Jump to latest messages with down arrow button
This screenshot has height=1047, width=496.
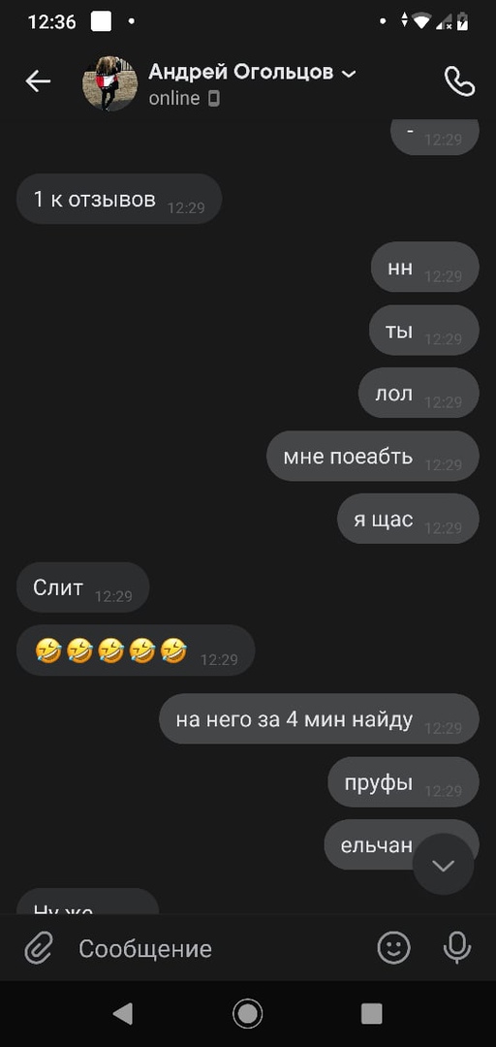(x=444, y=866)
